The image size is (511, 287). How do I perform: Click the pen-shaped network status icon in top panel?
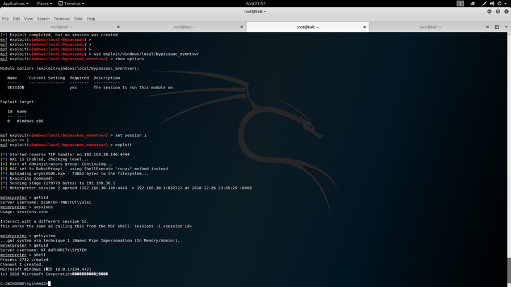point(484,3)
